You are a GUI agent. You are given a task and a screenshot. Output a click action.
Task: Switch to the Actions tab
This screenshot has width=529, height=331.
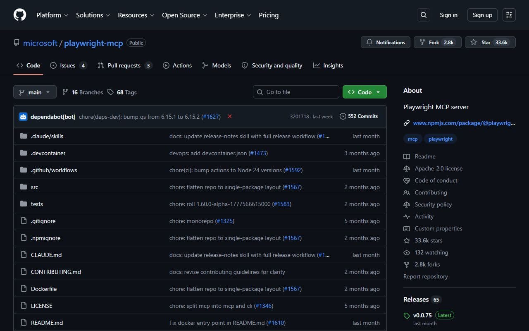click(x=177, y=65)
